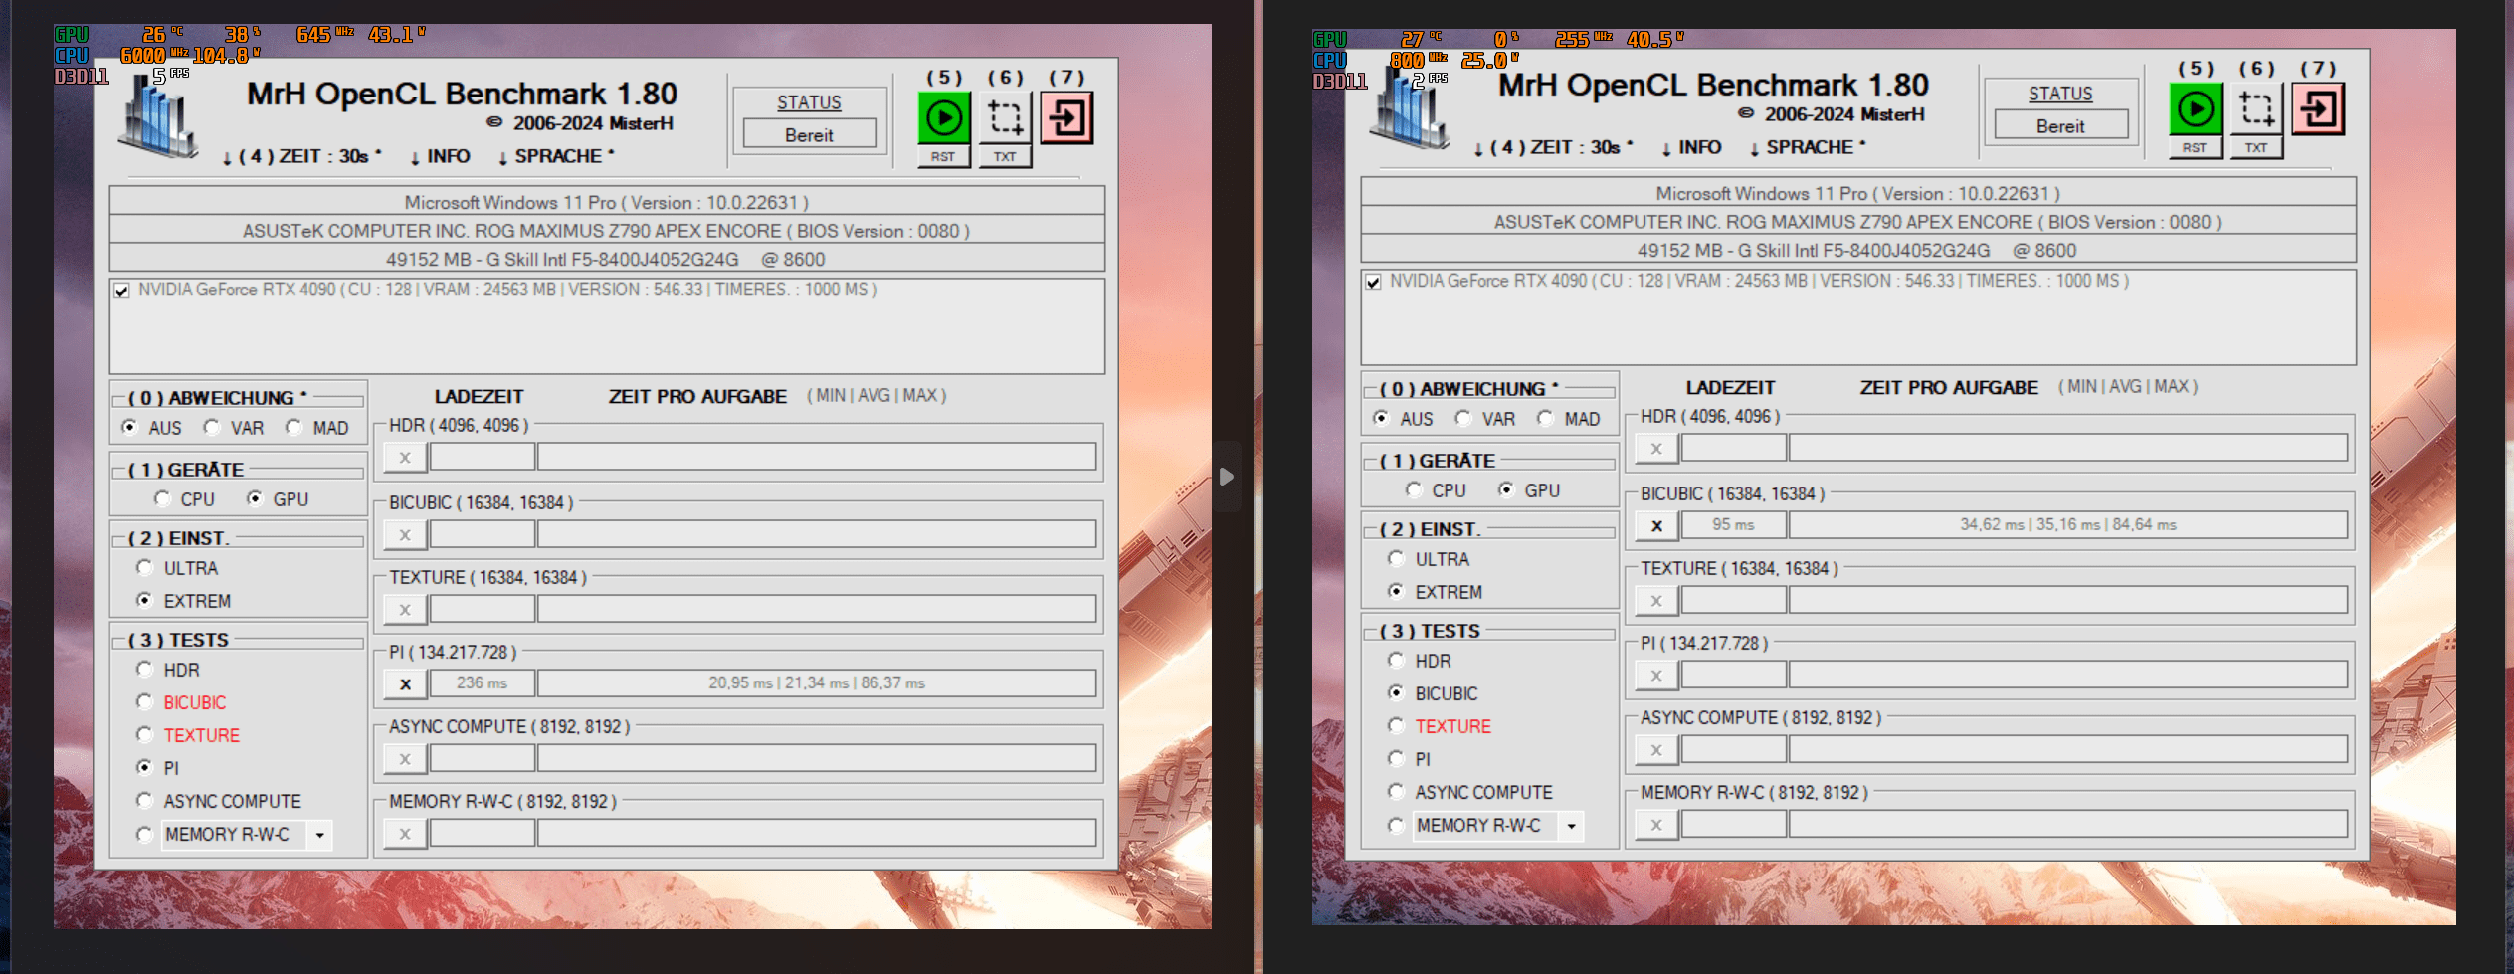Open the ZEIT : 30s menu in right window
2514x974 pixels.
[x=1553, y=148]
